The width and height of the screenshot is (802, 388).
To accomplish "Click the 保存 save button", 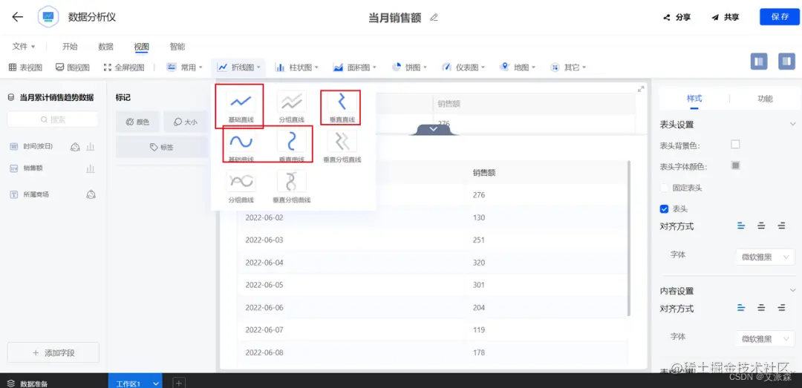I will coord(780,17).
